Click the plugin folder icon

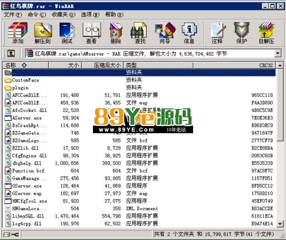tap(8, 88)
